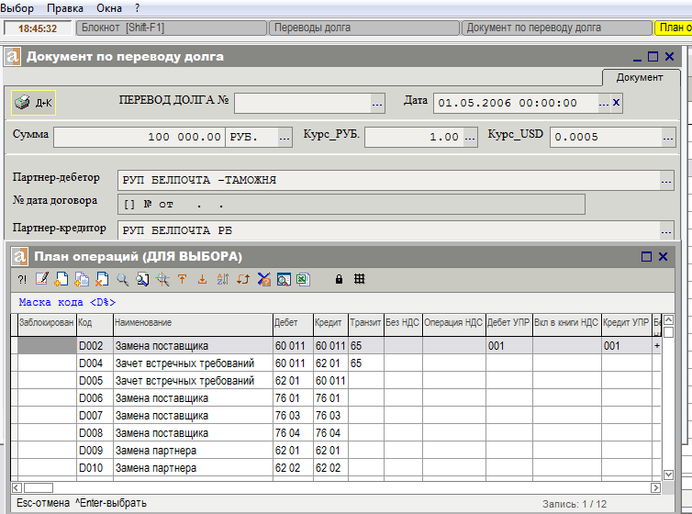Open the Курс_USD ellipsis button
Screen dimensions: 692x514
[668, 138]
